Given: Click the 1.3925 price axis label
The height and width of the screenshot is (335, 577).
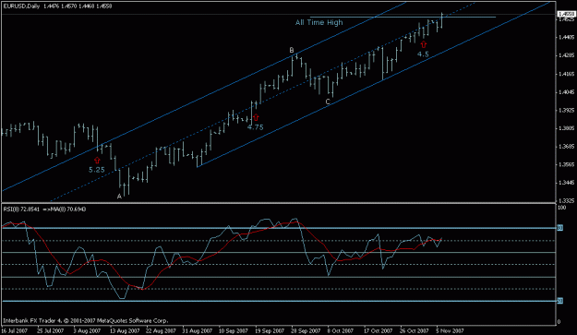Looking at the screenshot, I should click(567, 110).
